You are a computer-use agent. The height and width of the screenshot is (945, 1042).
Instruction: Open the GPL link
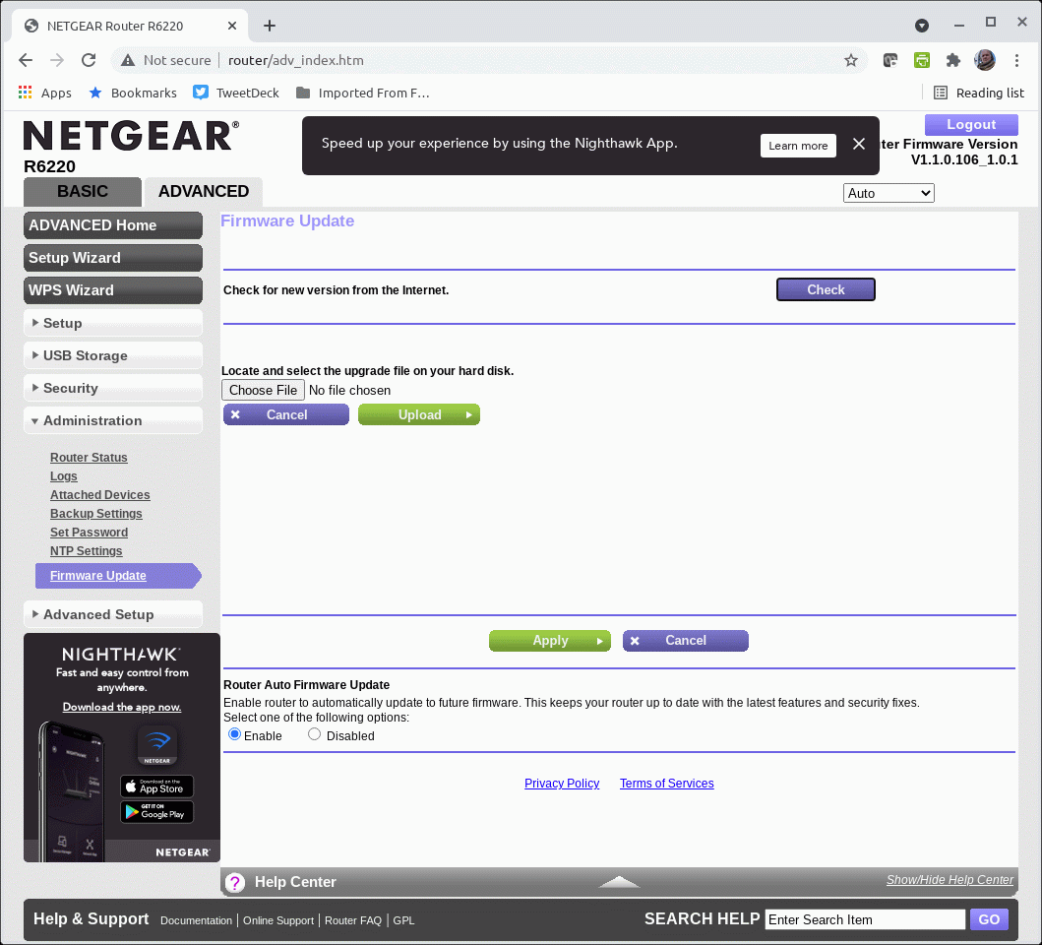[x=403, y=920]
